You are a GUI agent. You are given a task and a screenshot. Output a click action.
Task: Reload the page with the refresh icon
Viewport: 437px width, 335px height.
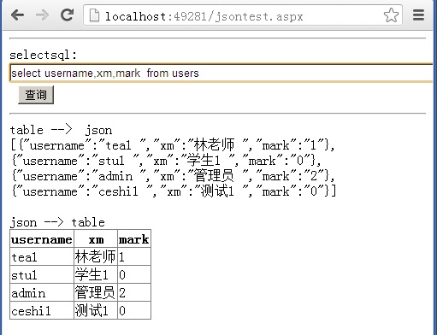pos(68,15)
